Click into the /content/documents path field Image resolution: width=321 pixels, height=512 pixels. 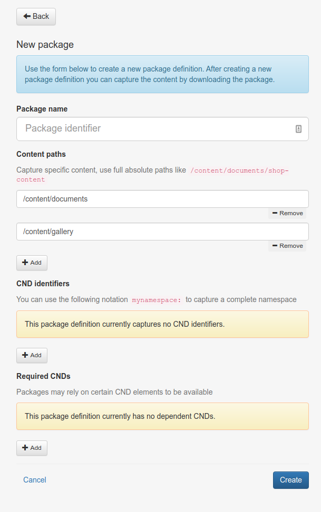(162, 199)
